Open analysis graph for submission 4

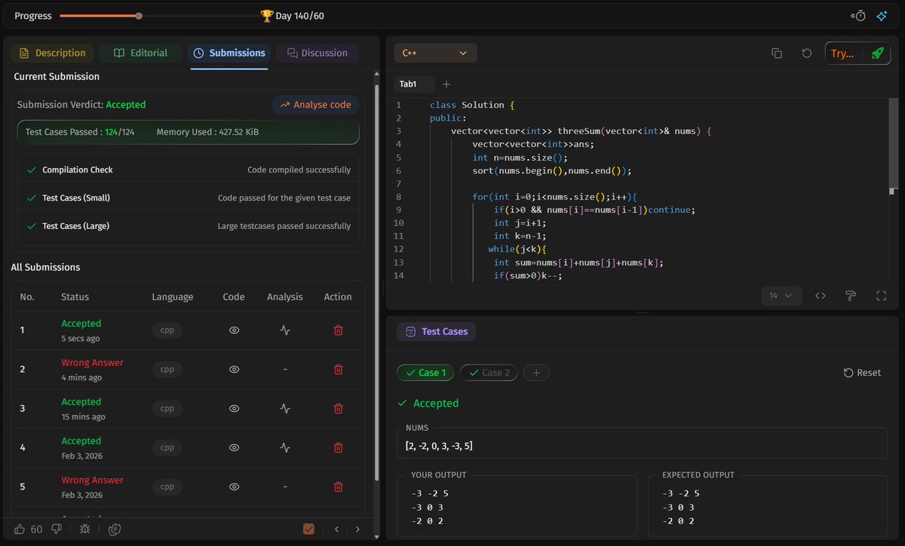285,447
